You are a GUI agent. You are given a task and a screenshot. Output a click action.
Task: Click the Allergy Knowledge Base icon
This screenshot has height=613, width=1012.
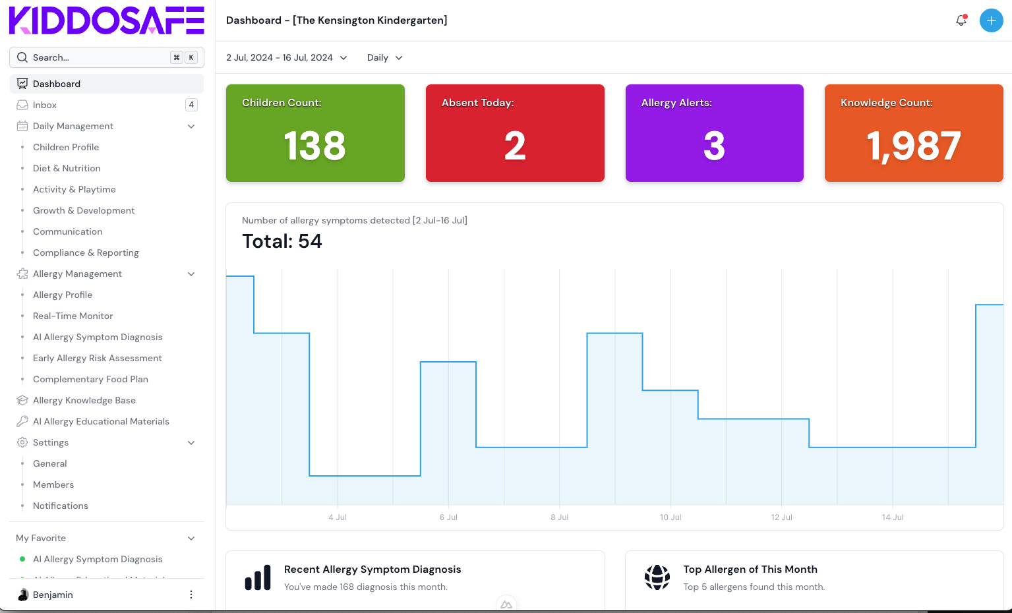[22, 400]
